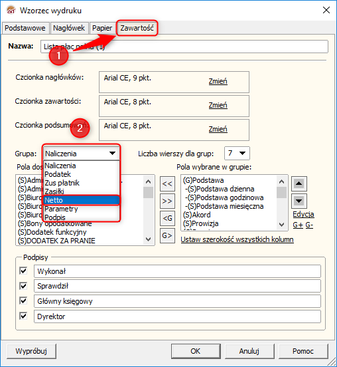Image resolution: width=337 pixels, height=367 pixels.
Task: Pick Zus płatnik in Grupa list
Action: click(x=82, y=183)
